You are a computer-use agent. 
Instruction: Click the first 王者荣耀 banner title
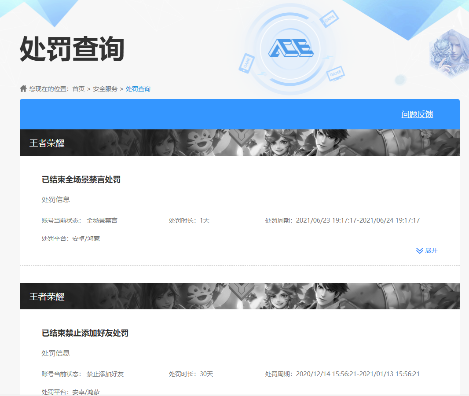point(47,143)
